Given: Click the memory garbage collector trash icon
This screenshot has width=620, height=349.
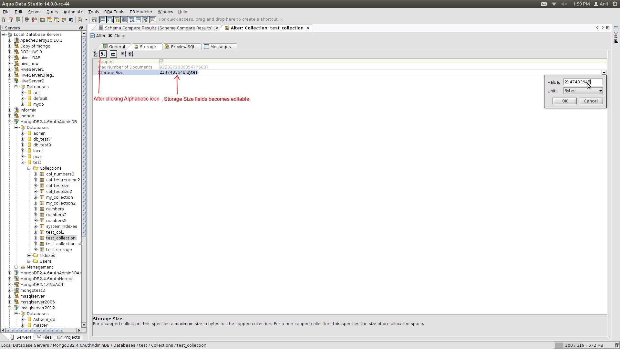Looking at the screenshot, I should [616, 345].
